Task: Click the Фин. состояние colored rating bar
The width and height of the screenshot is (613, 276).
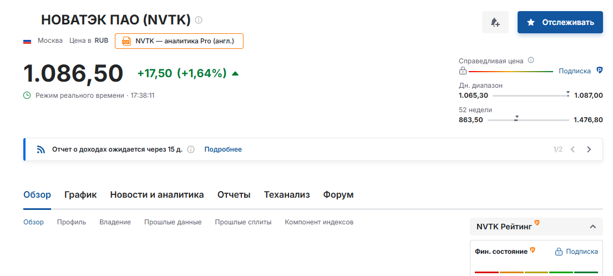Action: pos(536,272)
